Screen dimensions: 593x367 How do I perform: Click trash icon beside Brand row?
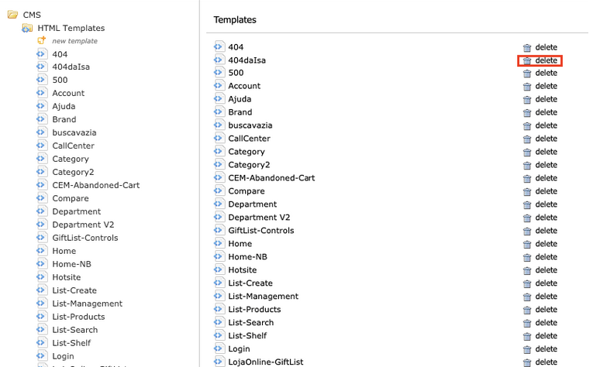click(527, 113)
